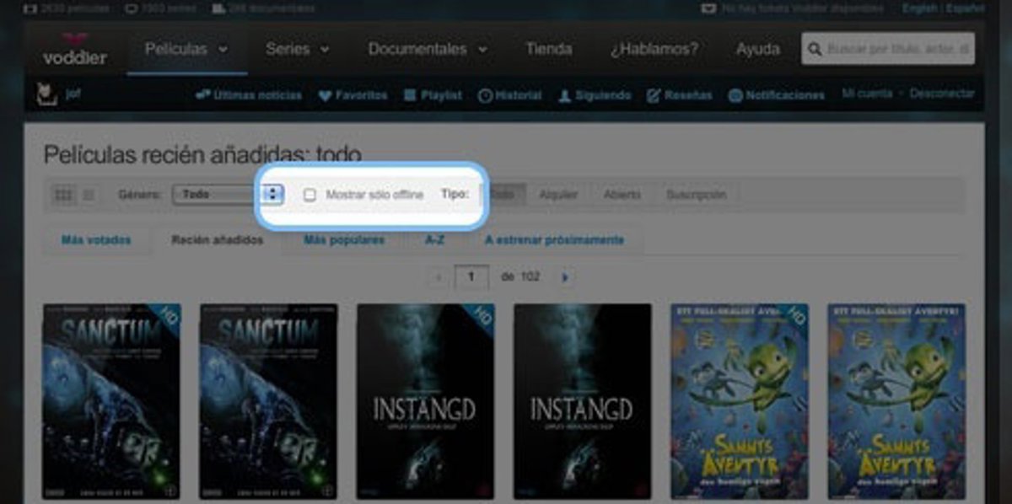
Task: Enable Mostrar sólo offline checkbox
Action: [310, 195]
